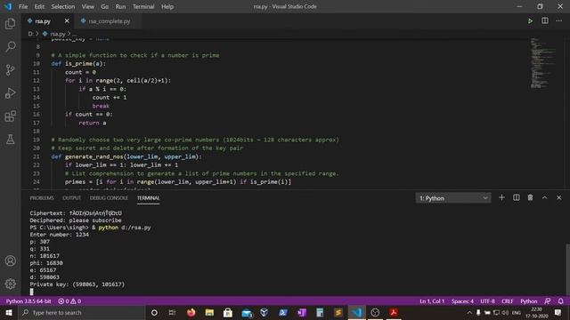Open the Source Control view
The image size is (570, 320).
point(10,69)
